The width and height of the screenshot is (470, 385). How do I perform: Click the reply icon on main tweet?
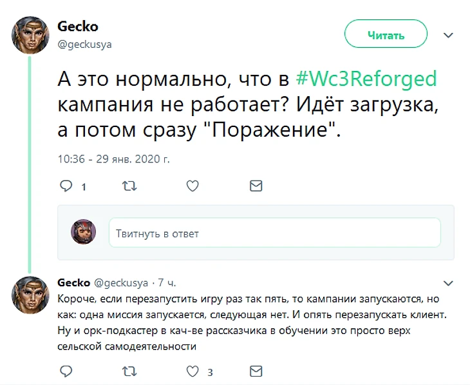pyautogui.click(x=66, y=186)
